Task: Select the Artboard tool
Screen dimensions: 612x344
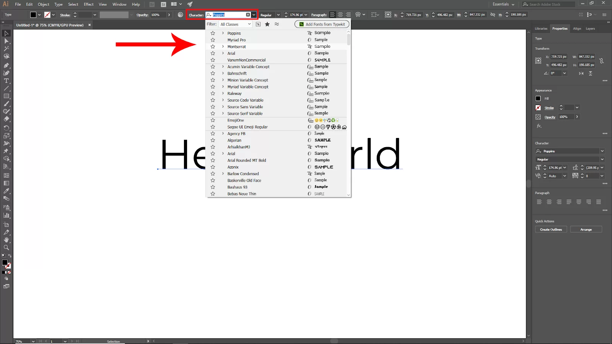Action: click(7, 224)
